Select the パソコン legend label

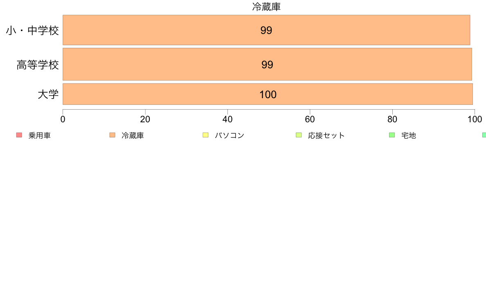pyautogui.click(x=229, y=135)
